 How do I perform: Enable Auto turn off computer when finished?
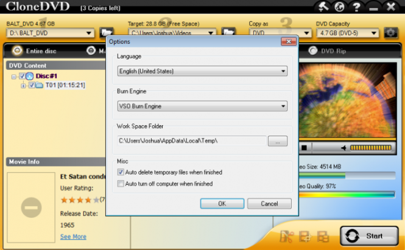point(121,184)
